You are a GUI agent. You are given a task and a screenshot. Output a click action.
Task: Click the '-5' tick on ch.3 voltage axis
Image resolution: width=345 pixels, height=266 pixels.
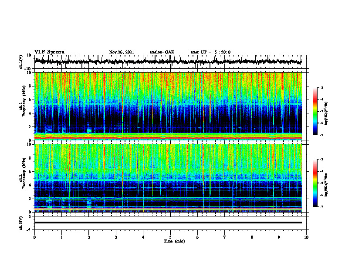click(29, 230)
